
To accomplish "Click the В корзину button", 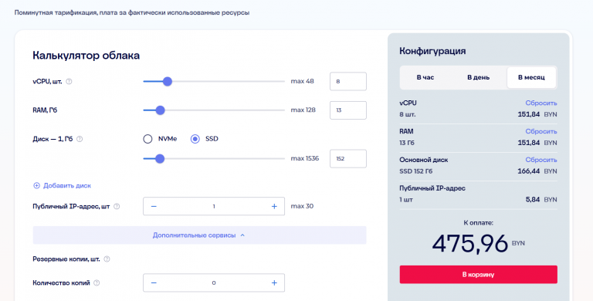I will [x=479, y=275].
